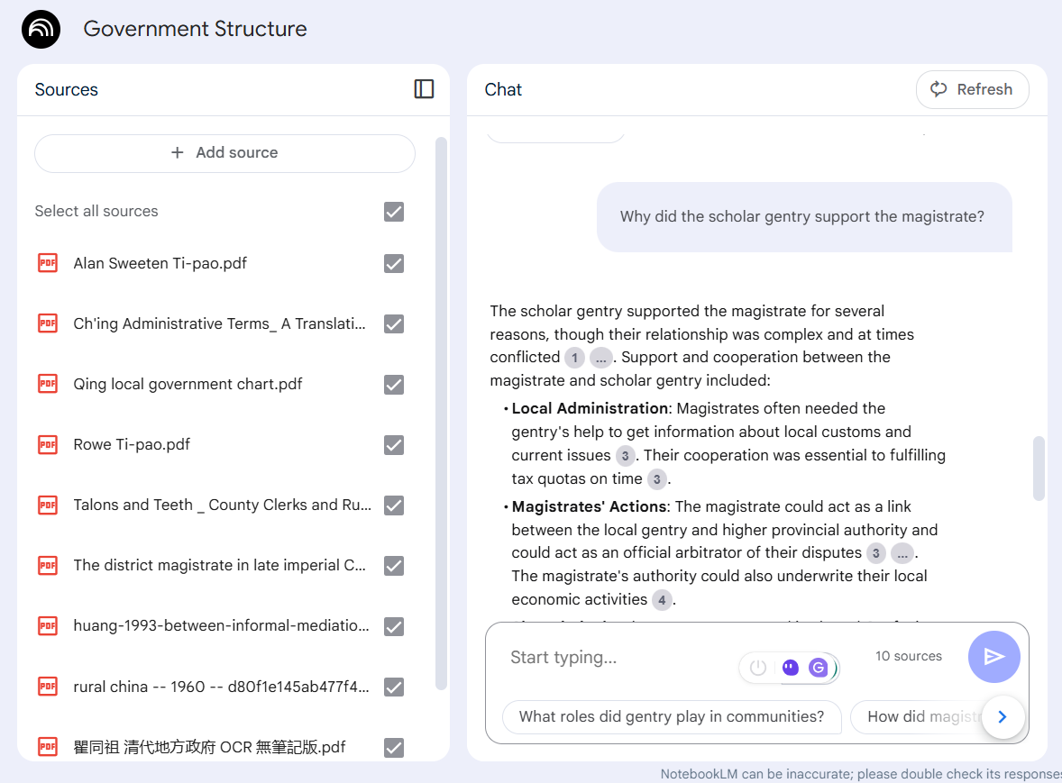Click the PDF icon for the Chinese-titled OCR source
Screen dimensions: 1062x783
click(x=48, y=746)
